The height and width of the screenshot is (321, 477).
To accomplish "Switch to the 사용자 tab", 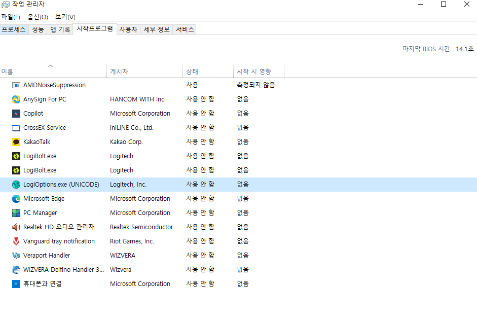I will pyautogui.click(x=128, y=29).
